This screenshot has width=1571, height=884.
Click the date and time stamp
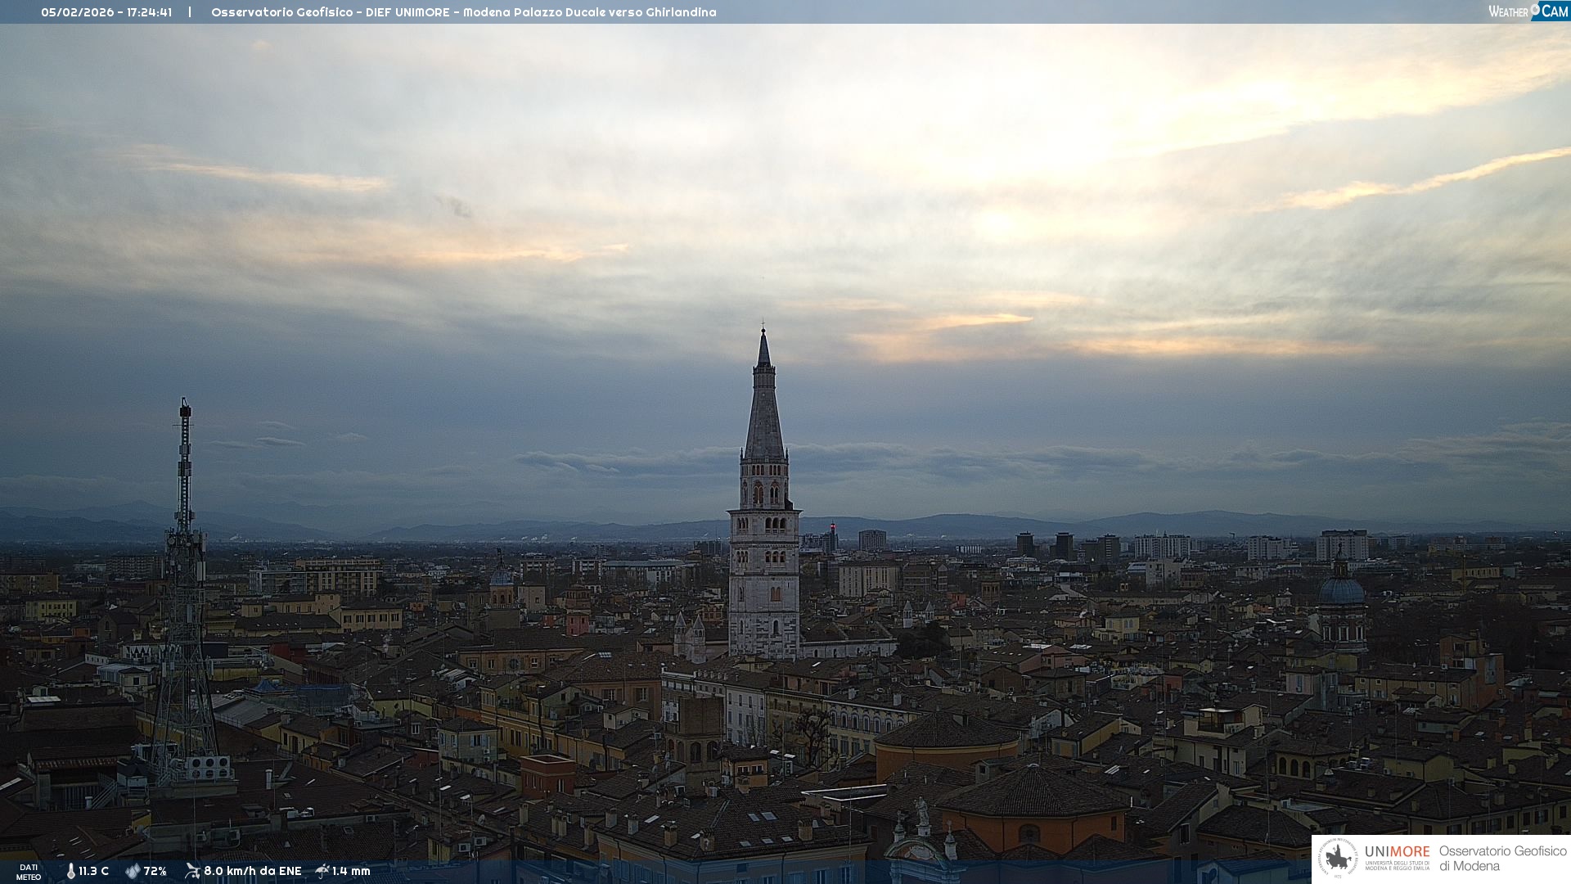pos(106,12)
